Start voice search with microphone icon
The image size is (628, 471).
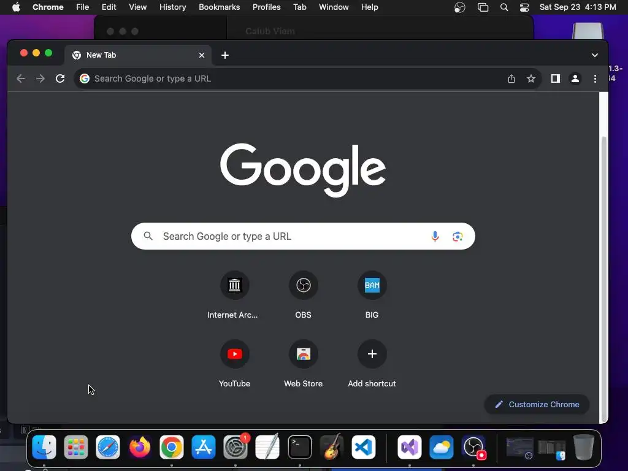coord(435,236)
